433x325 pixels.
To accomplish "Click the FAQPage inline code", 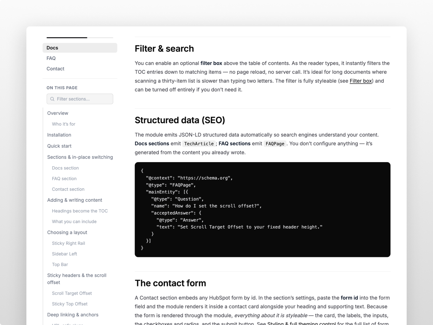I will point(275,144).
